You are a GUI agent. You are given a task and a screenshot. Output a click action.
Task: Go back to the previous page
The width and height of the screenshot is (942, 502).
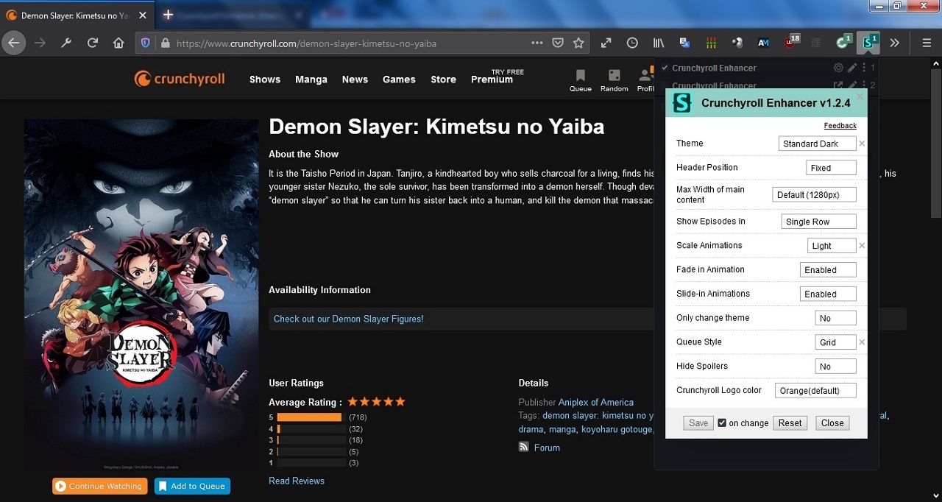click(13, 43)
